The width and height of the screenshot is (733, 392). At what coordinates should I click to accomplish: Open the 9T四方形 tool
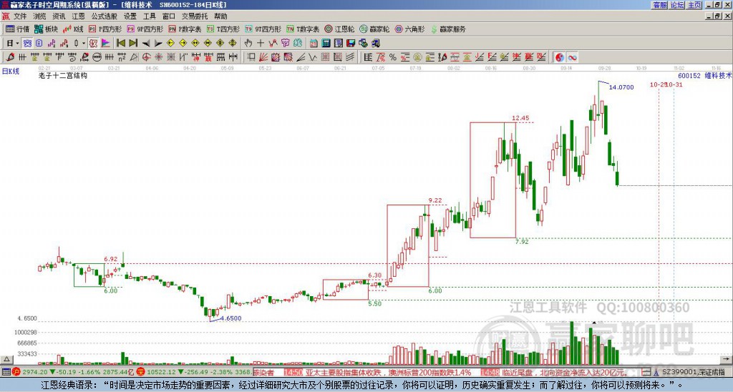(263, 29)
